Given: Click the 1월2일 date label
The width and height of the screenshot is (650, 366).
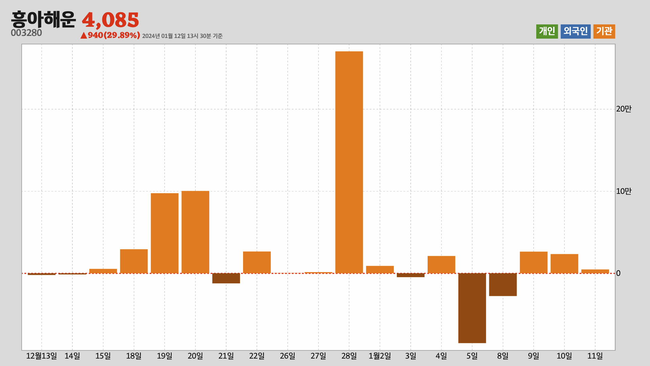Looking at the screenshot, I should coord(380,356).
